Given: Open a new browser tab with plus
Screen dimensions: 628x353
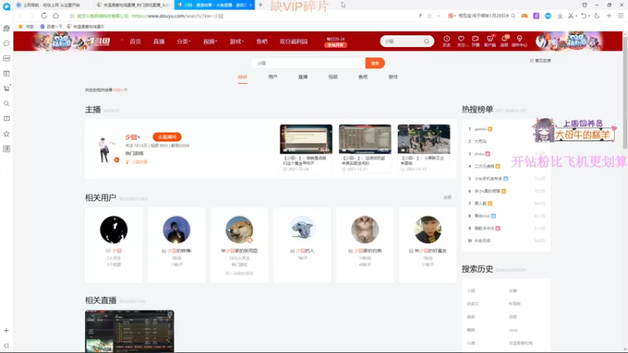Looking at the screenshot, I should [261, 5].
